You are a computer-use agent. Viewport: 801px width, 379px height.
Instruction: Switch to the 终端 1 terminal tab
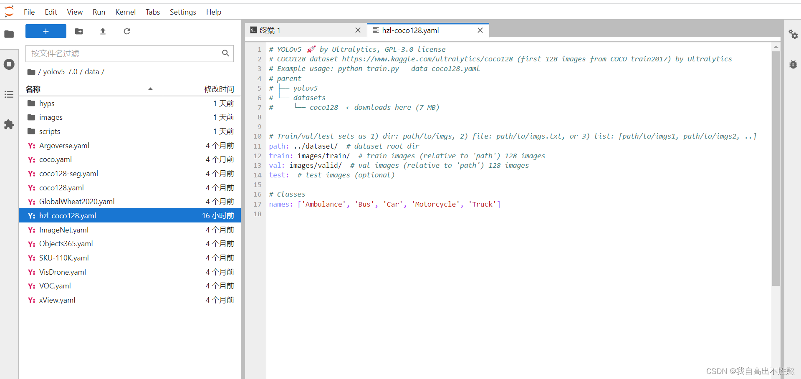306,30
